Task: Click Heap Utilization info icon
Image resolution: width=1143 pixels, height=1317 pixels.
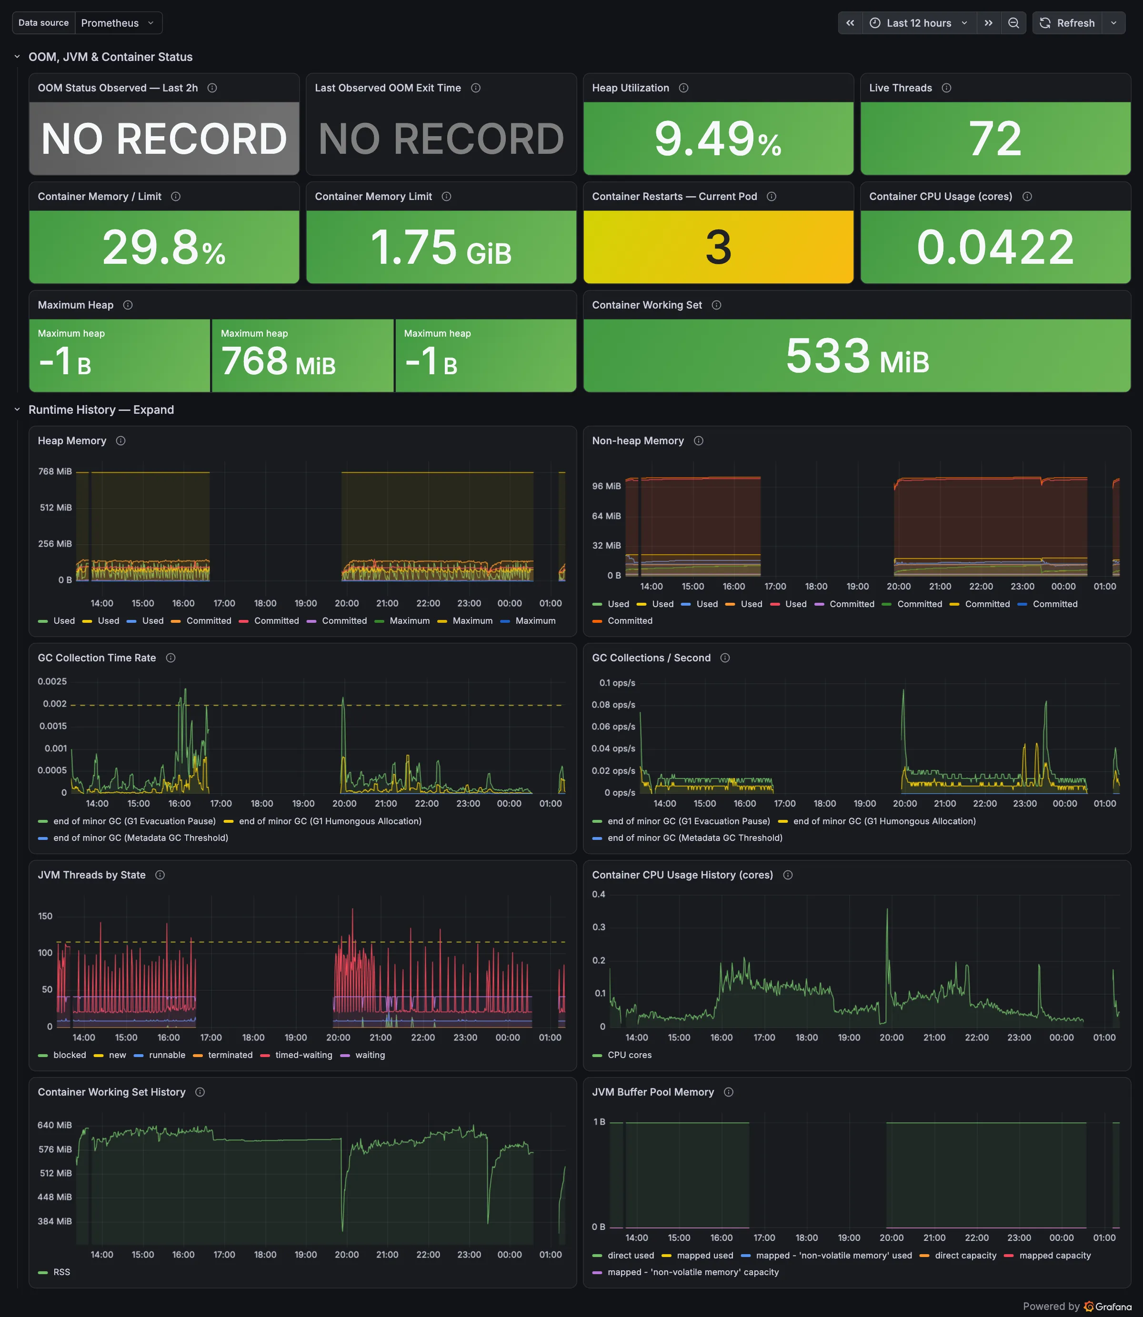Action: (684, 88)
